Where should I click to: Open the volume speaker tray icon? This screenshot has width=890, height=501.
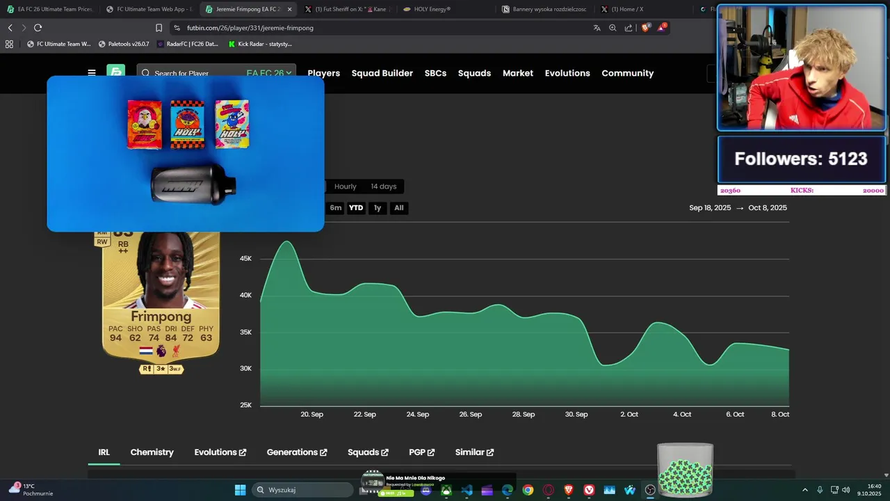(x=845, y=490)
